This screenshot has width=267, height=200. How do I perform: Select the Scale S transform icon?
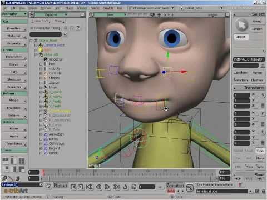[263, 95]
